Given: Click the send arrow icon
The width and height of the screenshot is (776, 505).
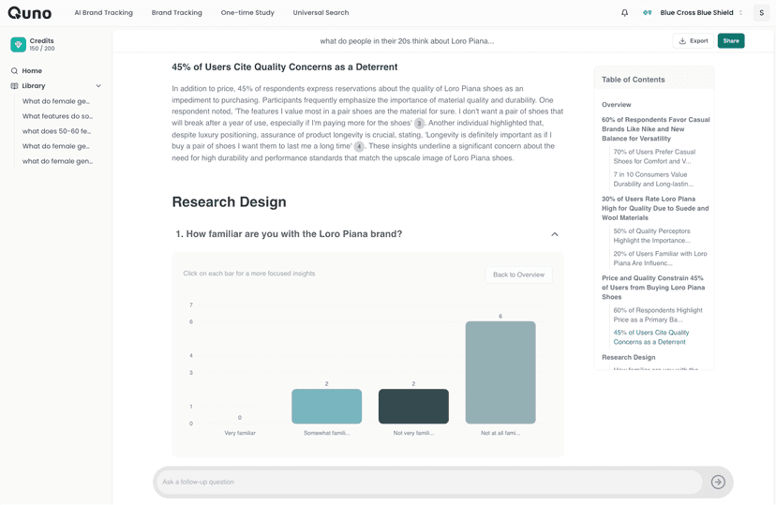Looking at the screenshot, I should 718,482.
